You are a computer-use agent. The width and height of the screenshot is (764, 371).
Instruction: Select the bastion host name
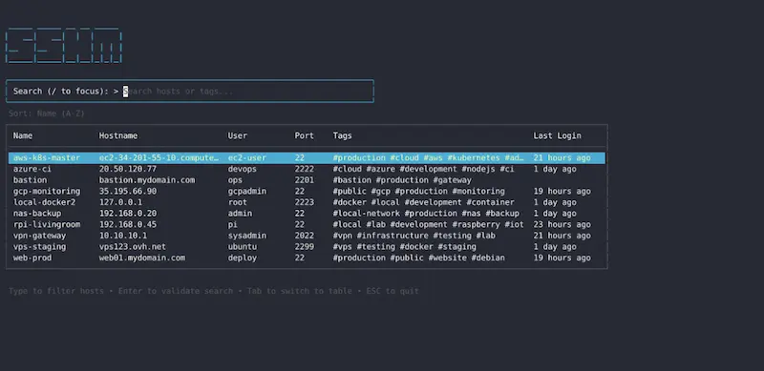(31, 180)
